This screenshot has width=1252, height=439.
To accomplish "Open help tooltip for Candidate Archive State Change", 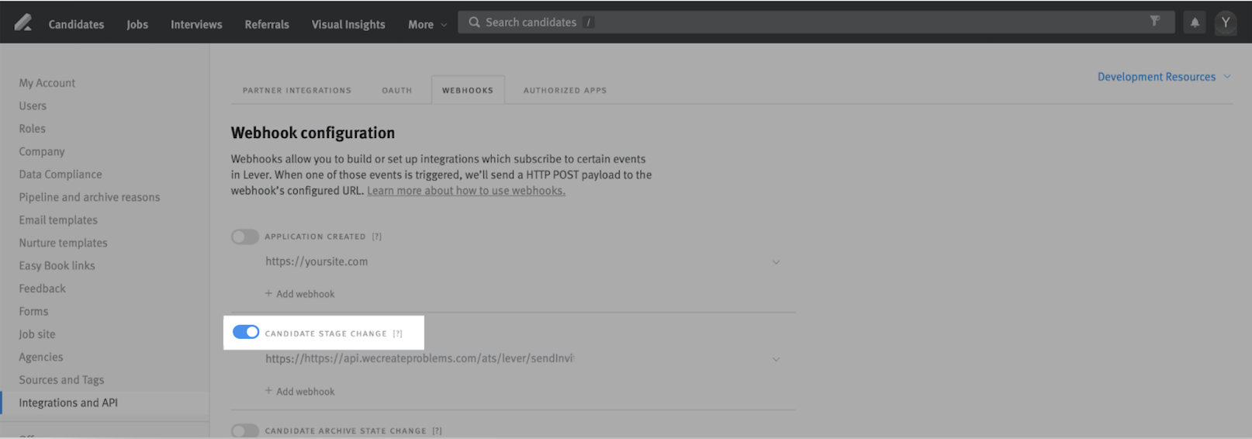I will click(438, 431).
